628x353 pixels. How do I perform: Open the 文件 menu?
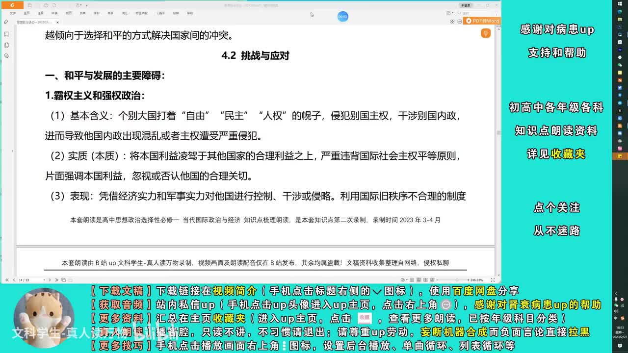pos(13,13)
